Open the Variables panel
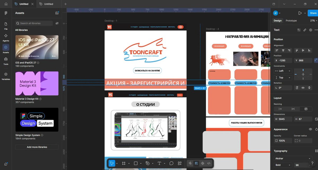The height and width of the screenshot is (170, 318). [6, 76]
